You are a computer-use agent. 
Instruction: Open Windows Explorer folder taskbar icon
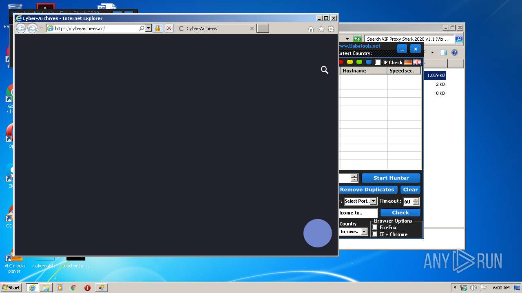[46, 288]
